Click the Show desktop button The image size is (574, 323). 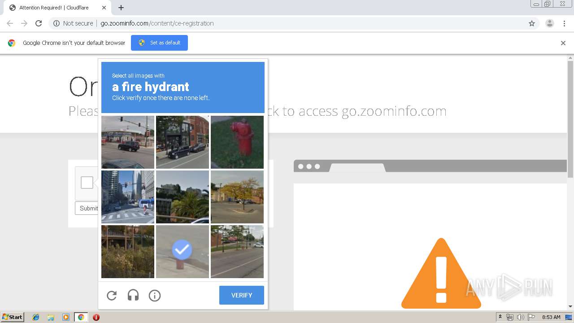coord(569,317)
